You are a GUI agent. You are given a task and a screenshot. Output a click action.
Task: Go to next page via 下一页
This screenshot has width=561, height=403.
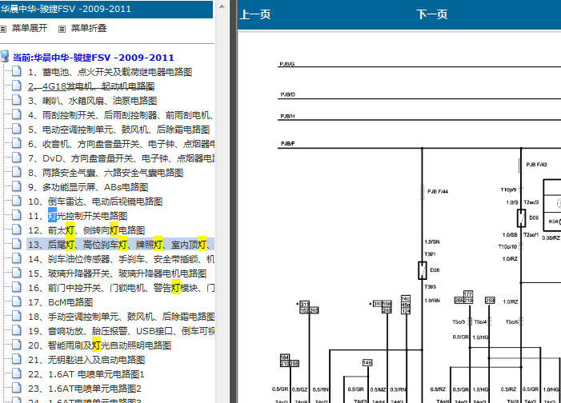tap(432, 14)
